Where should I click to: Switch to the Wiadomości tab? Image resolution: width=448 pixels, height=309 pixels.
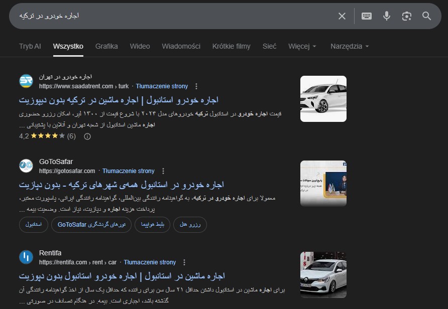coord(181,46)
